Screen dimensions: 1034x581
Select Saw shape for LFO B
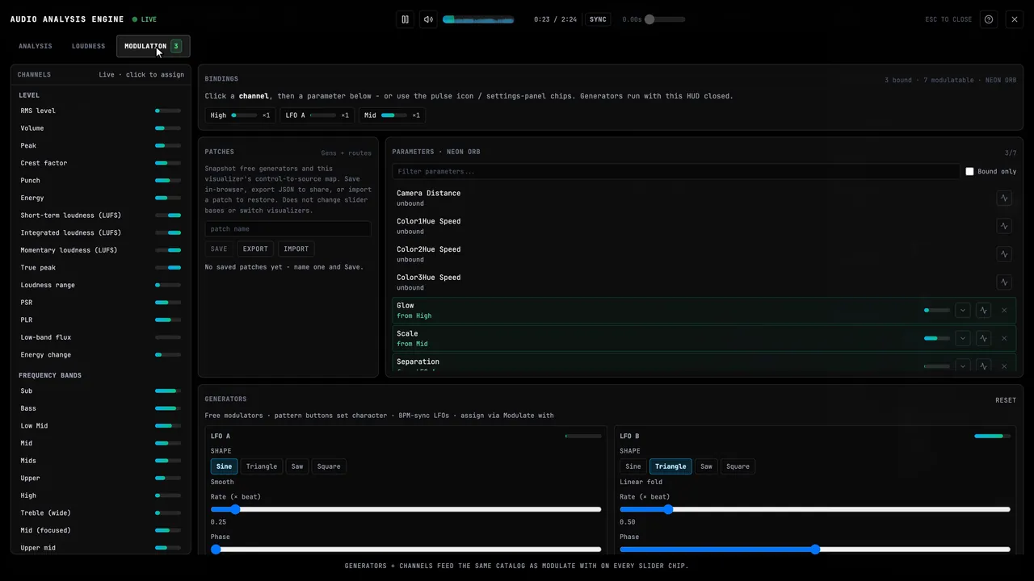point(706,466)
